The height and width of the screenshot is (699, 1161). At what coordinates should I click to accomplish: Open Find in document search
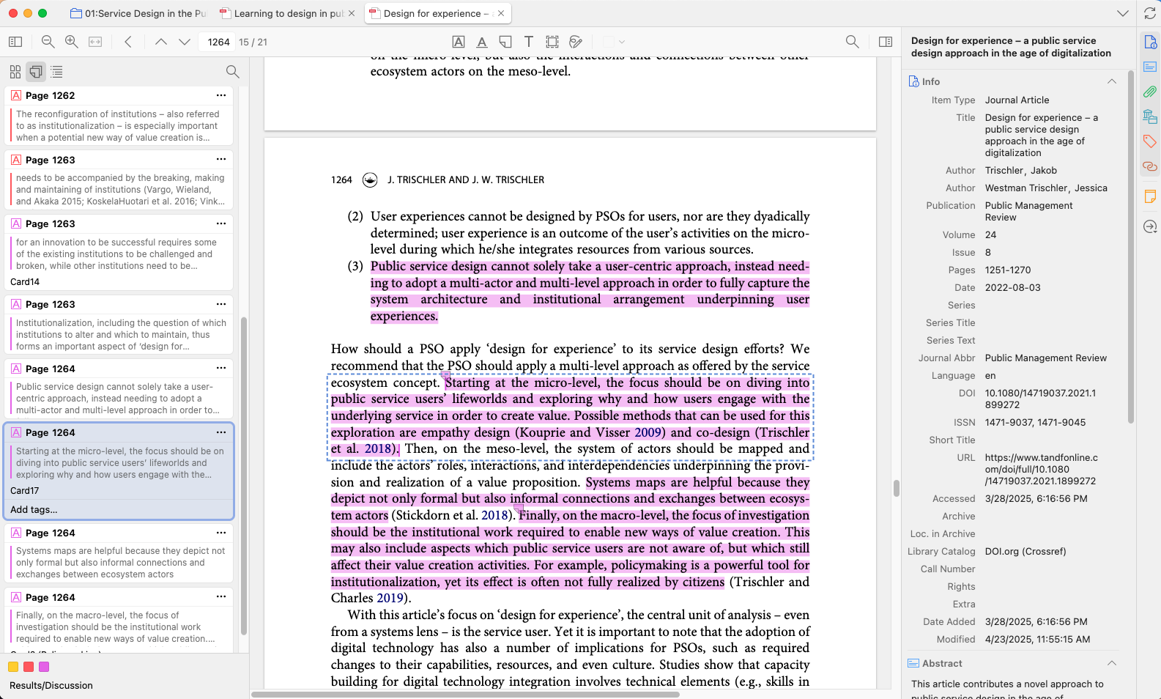852,42
